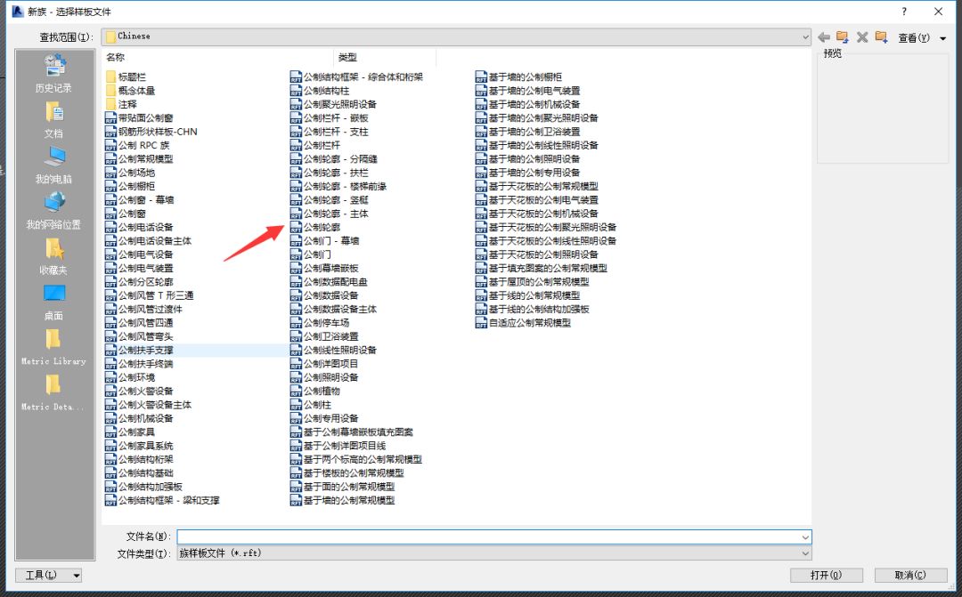Click the 类型 column header
Image resolution: width=962 pixels, height=597 pixels.
(x=347, y=57)
